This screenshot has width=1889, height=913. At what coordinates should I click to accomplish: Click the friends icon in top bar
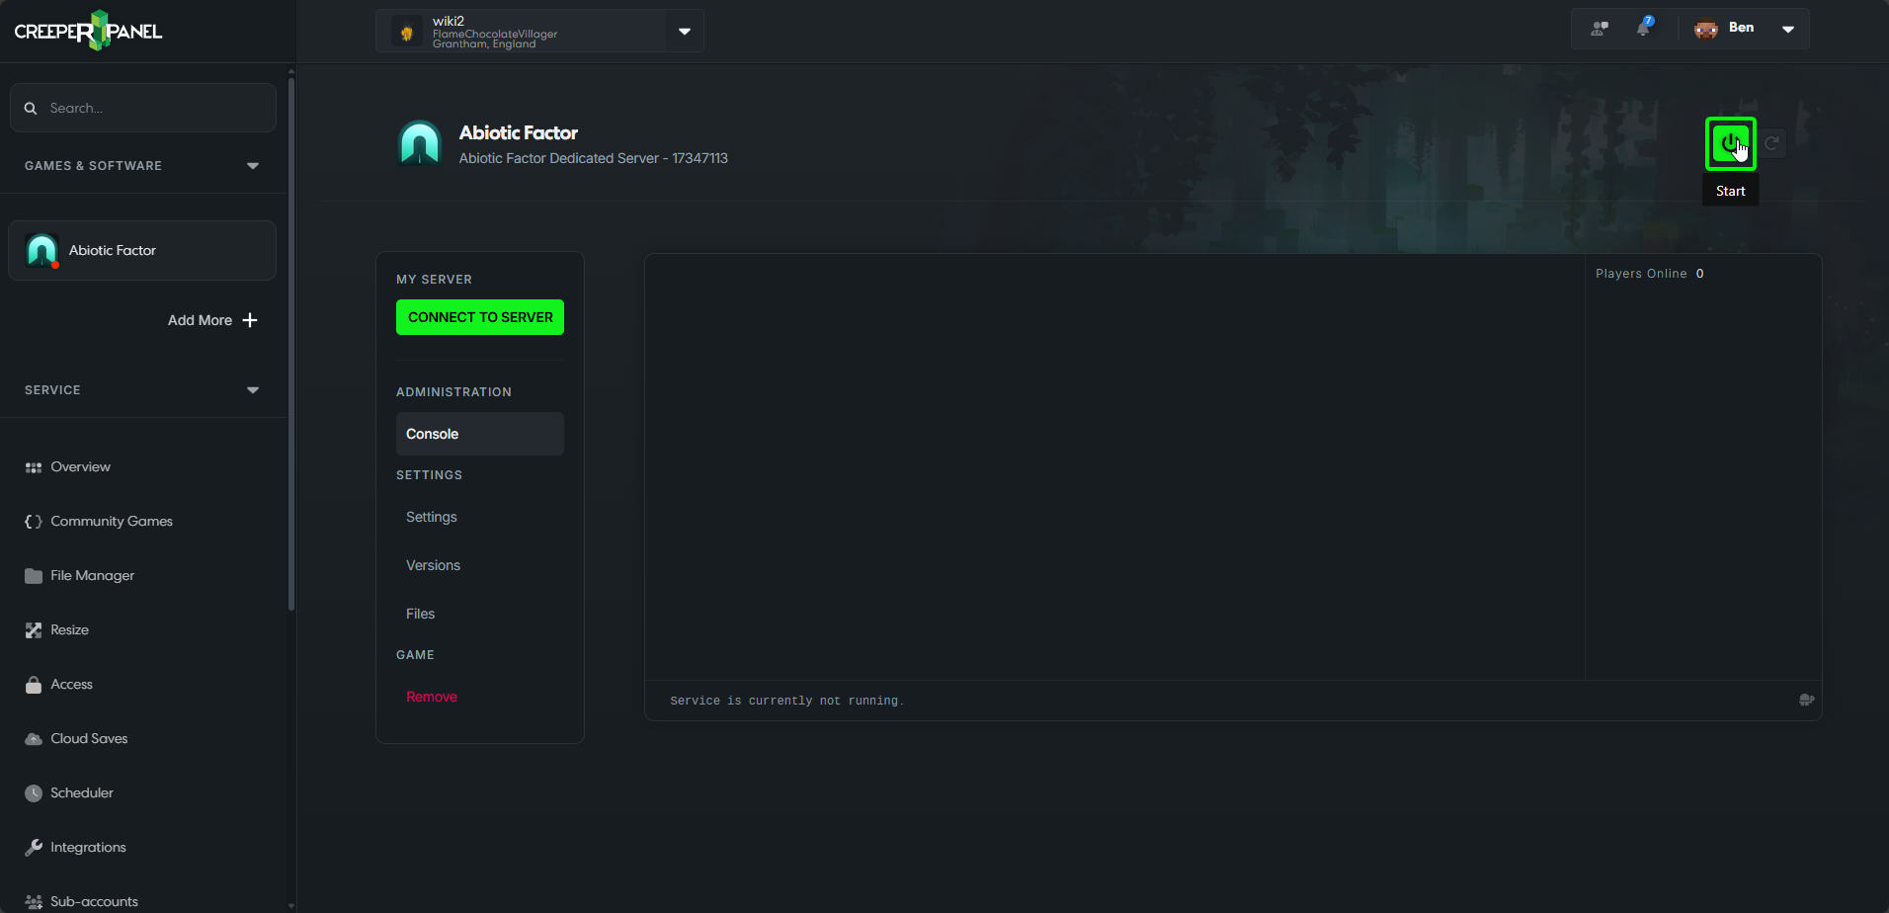click(x=1600, y=28)
